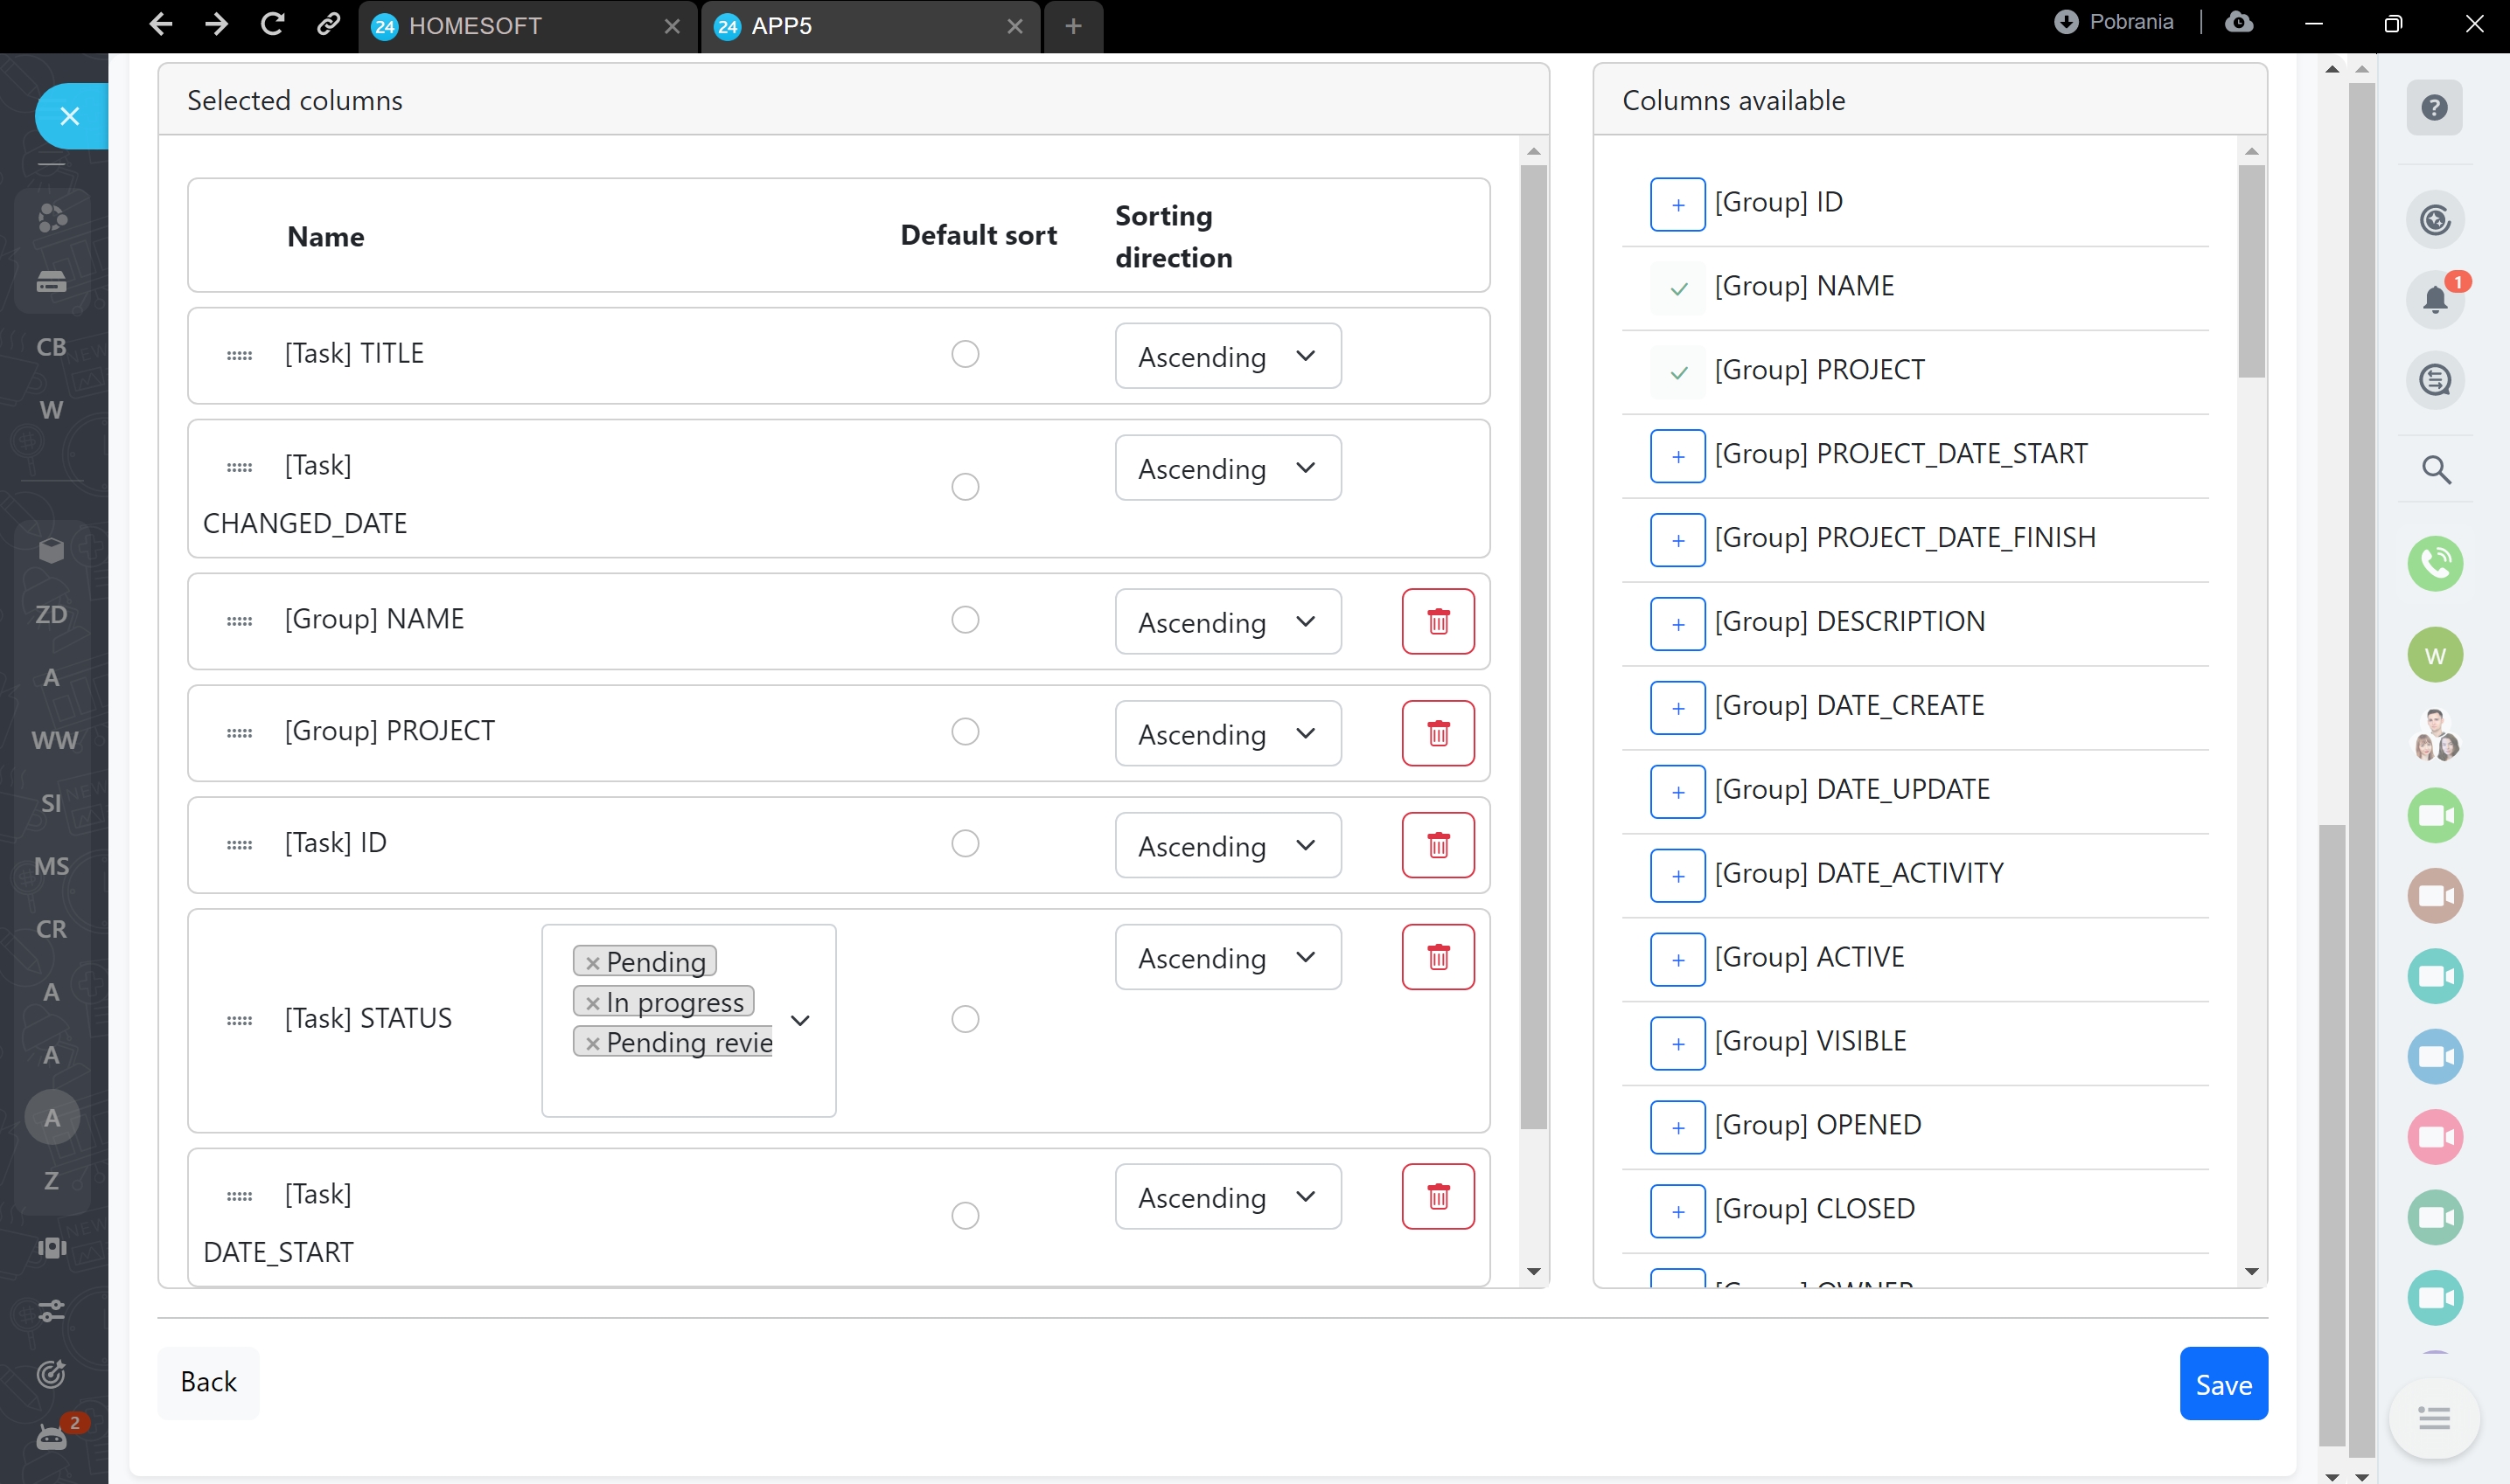
Task: Open the notifications bell icon
Action: click(x=2434, y=299)
